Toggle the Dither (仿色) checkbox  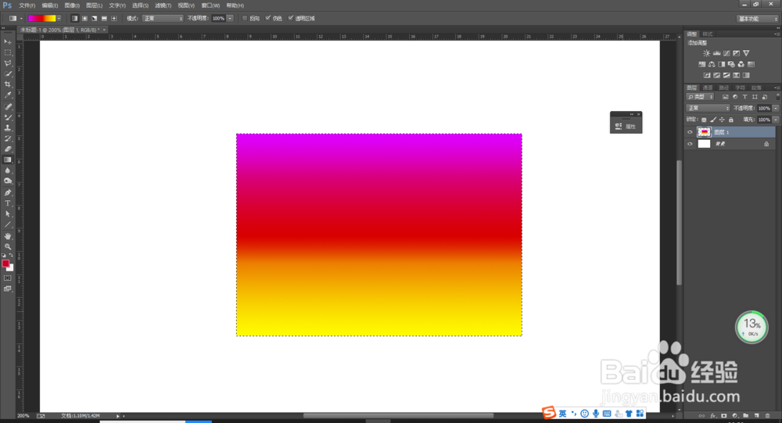267,19
